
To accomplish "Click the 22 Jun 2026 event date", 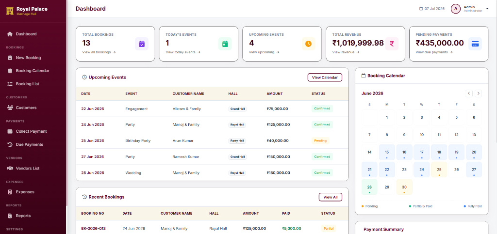I will 93,109.
